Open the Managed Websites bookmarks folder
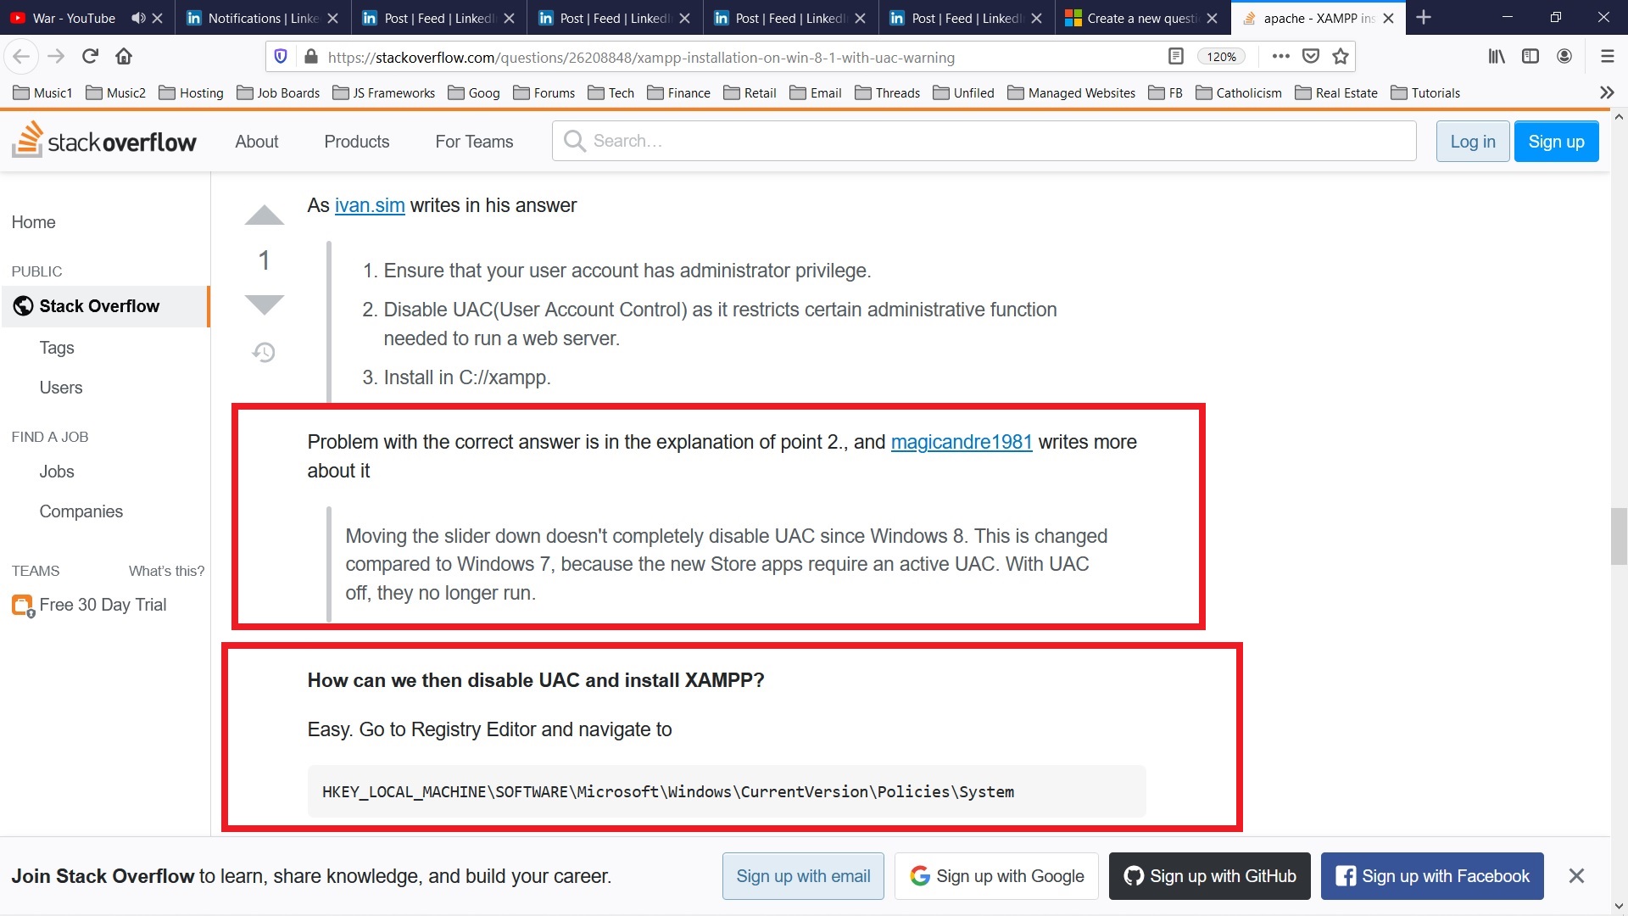Screen dimensions: 1628x916 tap(1072, 92)
